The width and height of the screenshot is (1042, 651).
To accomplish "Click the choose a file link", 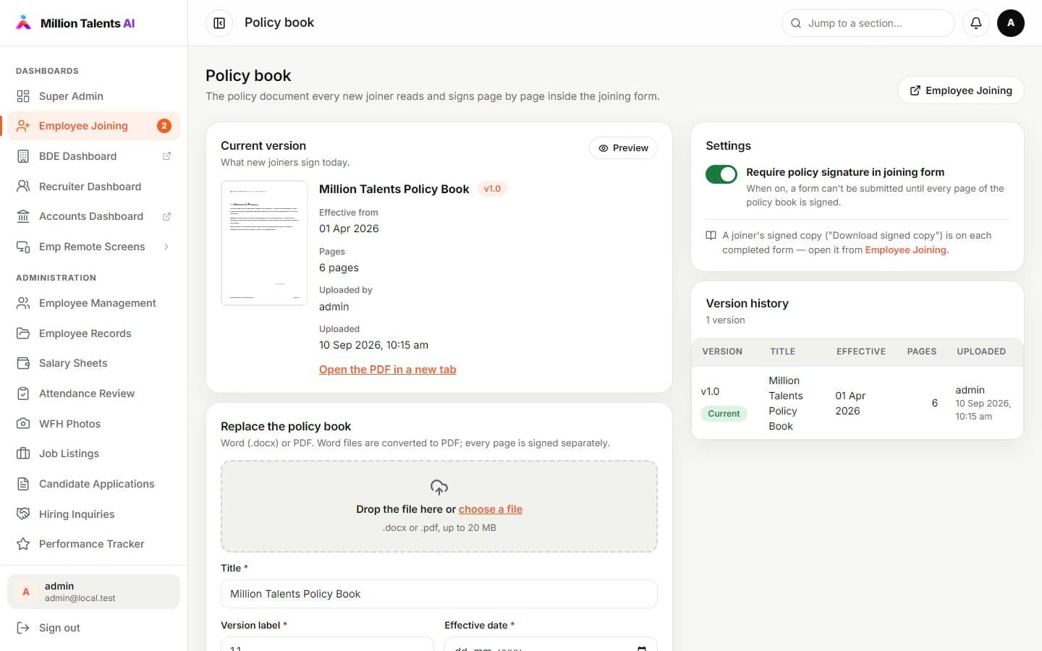I will click(x=491, y=509).
